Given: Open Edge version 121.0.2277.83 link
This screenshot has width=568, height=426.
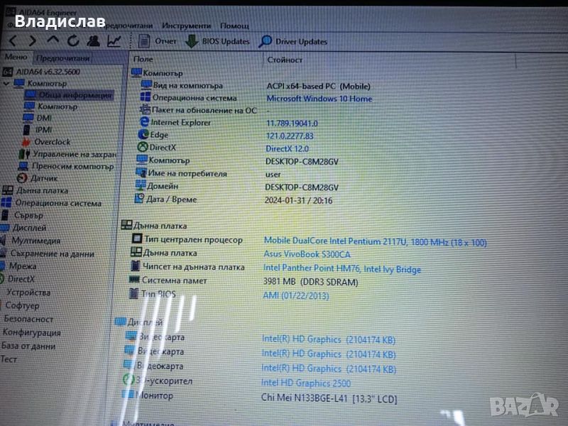Looking at the screenshot, I should [290, 136].
